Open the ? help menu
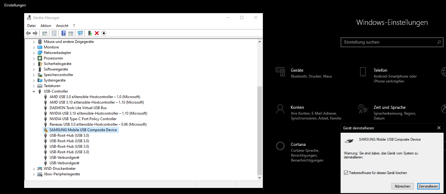The image size is (446, 194). pos(74,26)
